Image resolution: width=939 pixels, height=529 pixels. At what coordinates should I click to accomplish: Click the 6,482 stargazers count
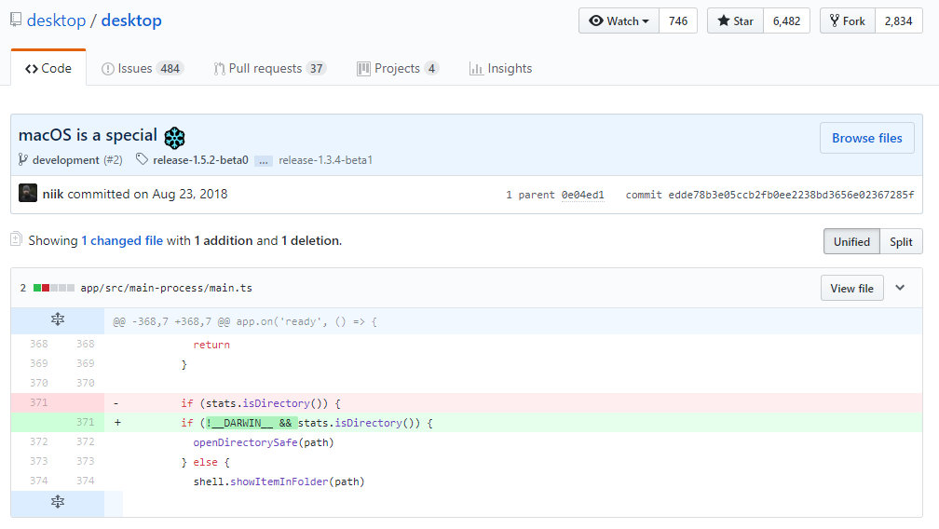tap(786, 21)
